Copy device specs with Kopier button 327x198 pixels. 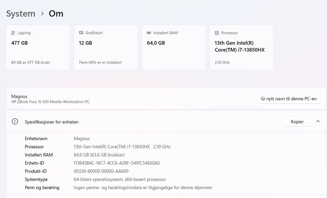click(297, 122)
